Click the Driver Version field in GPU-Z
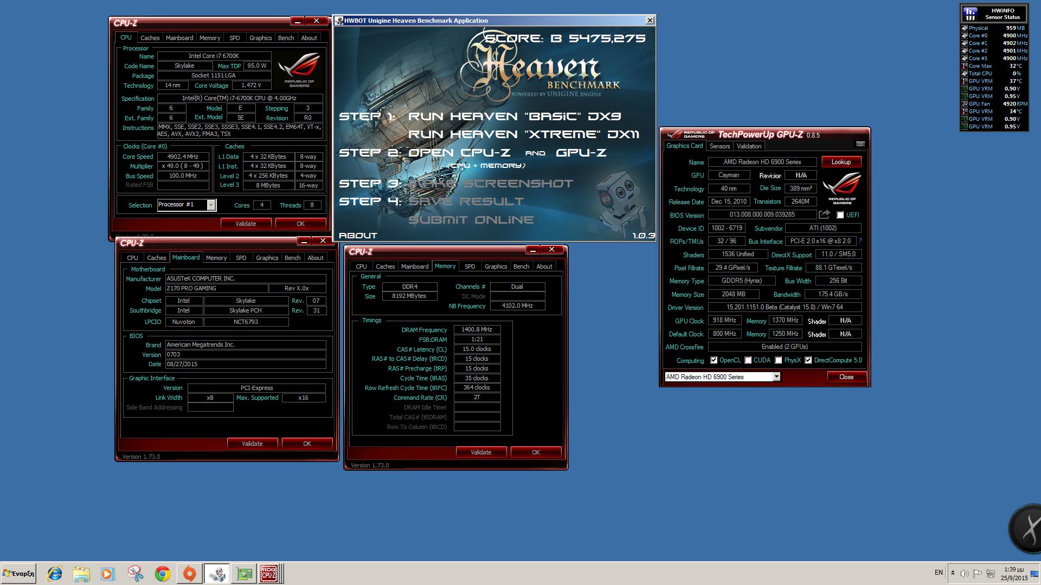 (785, 307)
